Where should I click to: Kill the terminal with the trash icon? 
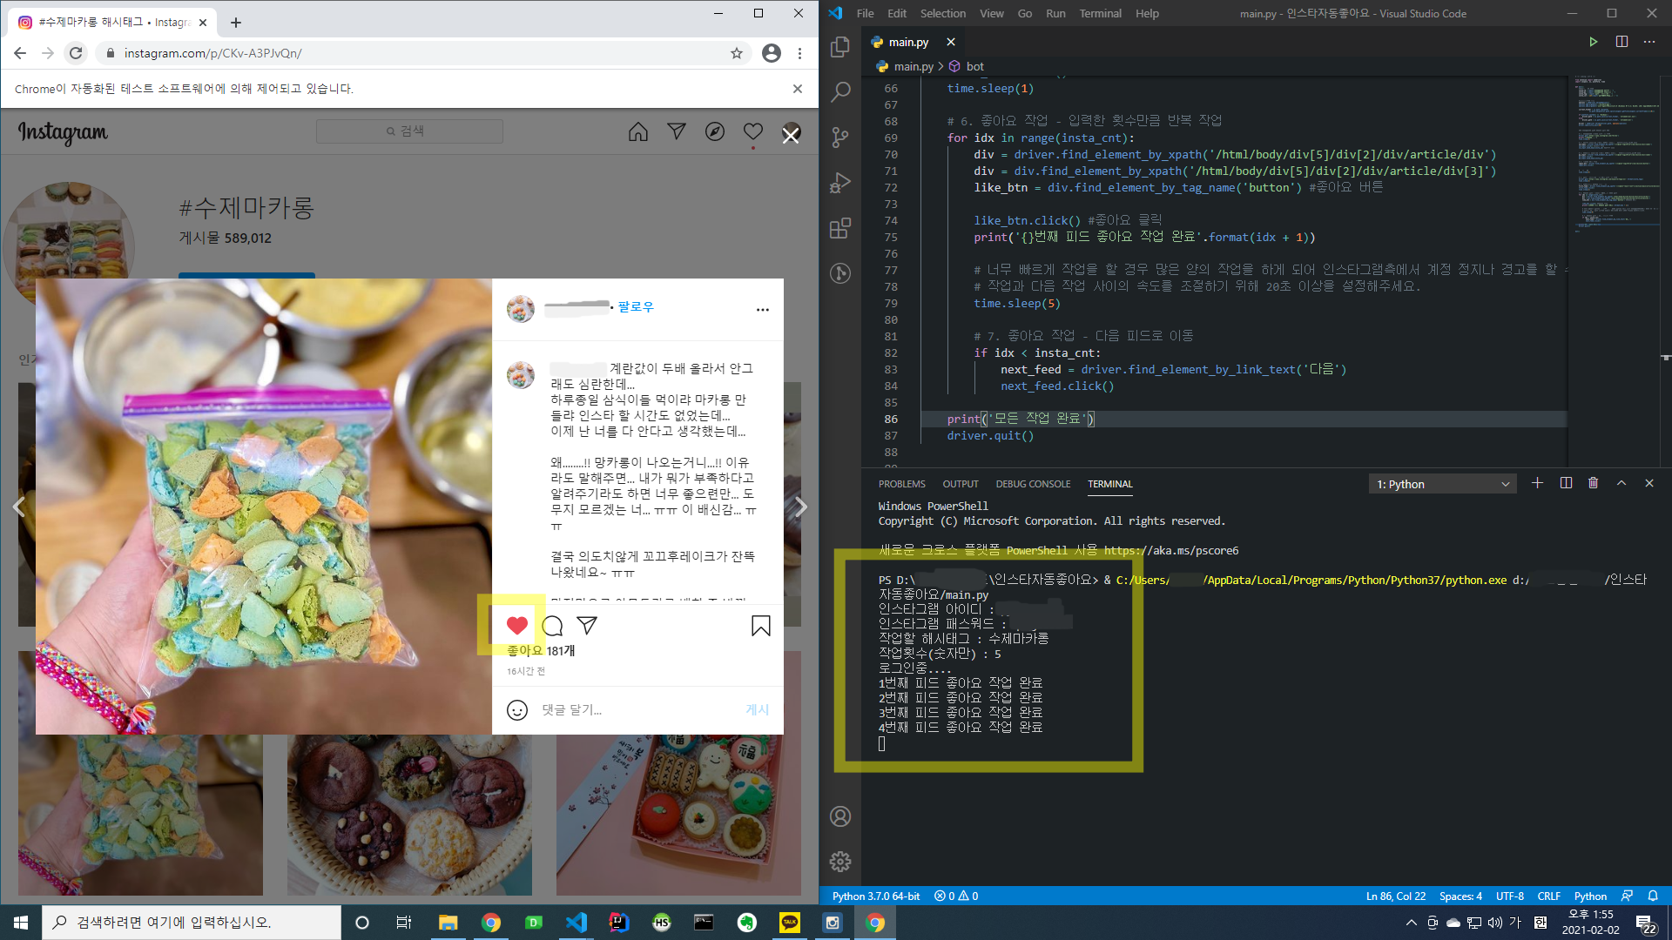(1593, 483)
